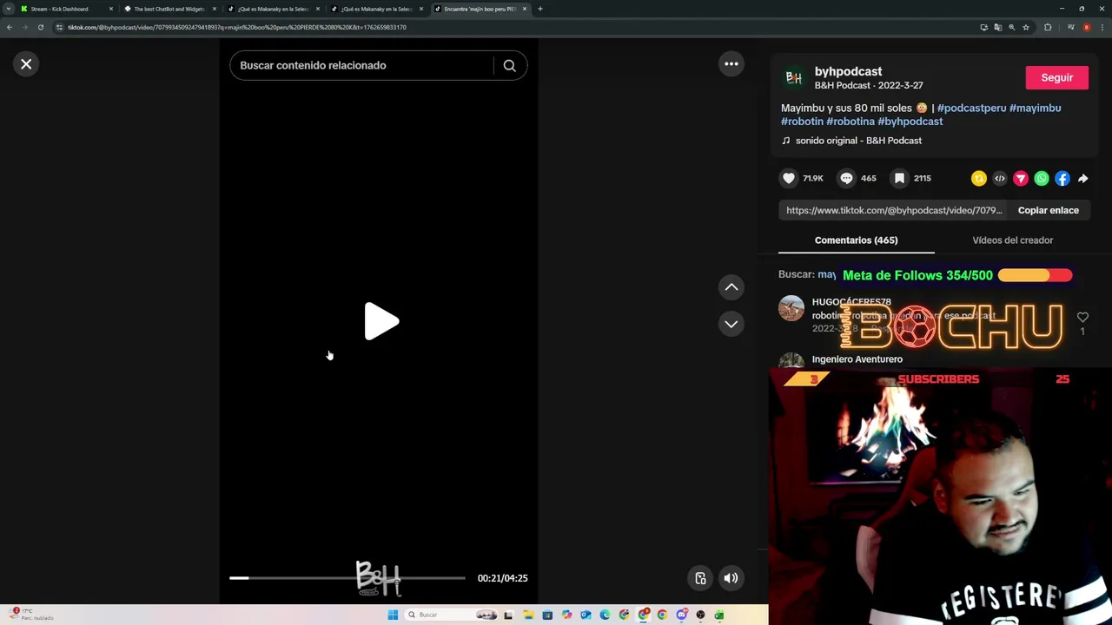Go to previous video with up chevron
Screen dimensions: 1112x625
(731, 287)
